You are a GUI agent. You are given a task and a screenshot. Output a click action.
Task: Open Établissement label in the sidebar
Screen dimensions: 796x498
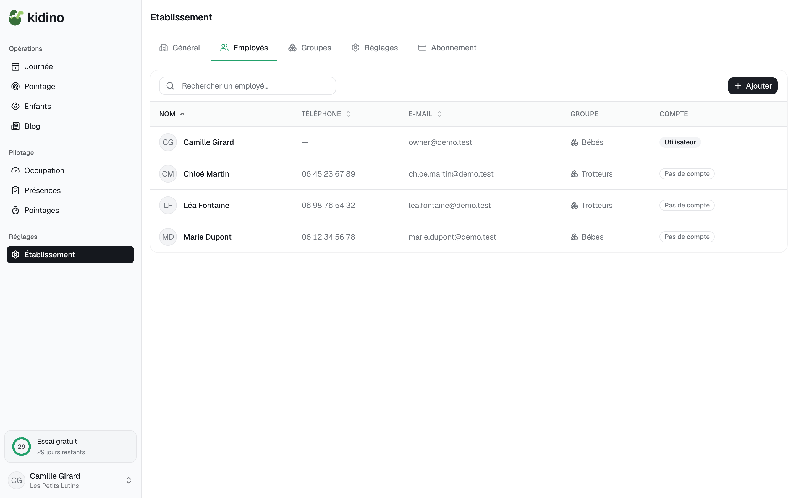[50, 255]
